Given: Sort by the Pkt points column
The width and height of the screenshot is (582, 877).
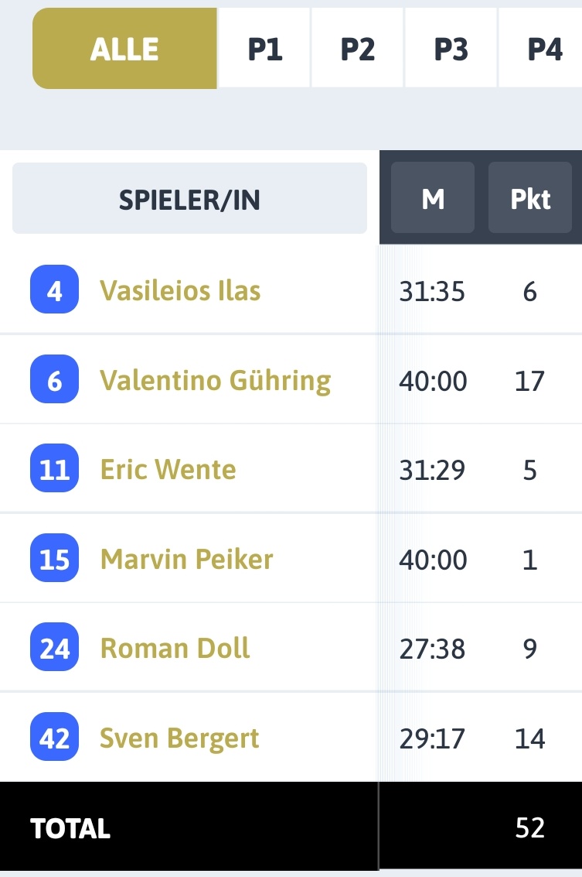Looking at the screenshot, I should [530, 197].
